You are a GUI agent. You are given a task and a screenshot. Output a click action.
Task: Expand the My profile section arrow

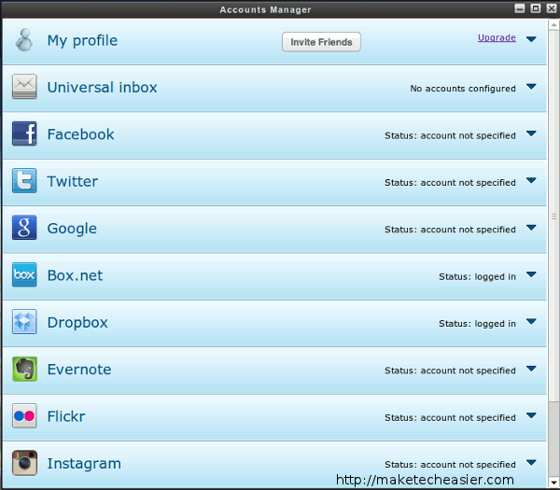tap(531, 39)
